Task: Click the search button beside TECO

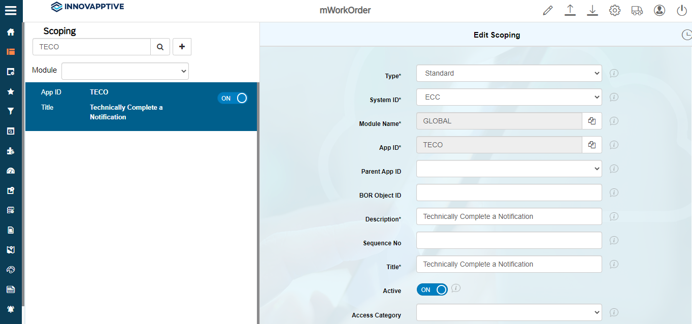Action: coord(160,47)
